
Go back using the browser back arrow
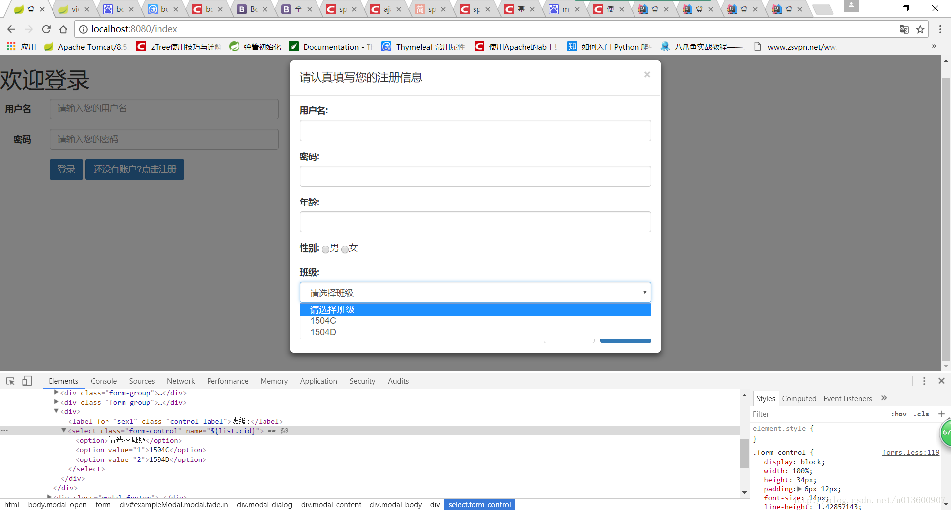pos(11,29)
